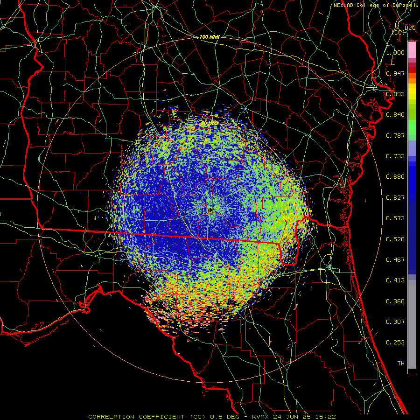Pick the black swatch at the color bar bottom
This screenshot has width=420, height=420.
(412, 371)
